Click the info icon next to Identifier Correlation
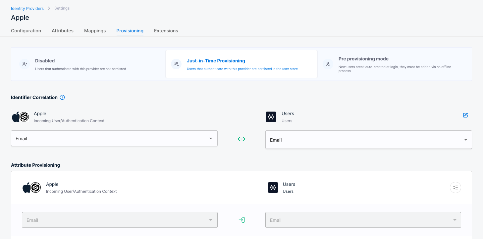 (x=62, y=97)
